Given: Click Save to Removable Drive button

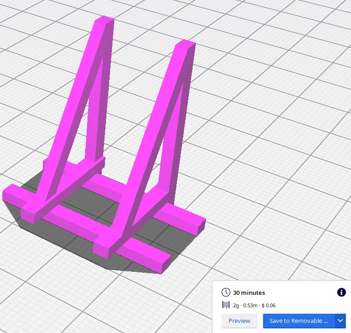Looking at the screenshot, I should click(x=298, y=321).
